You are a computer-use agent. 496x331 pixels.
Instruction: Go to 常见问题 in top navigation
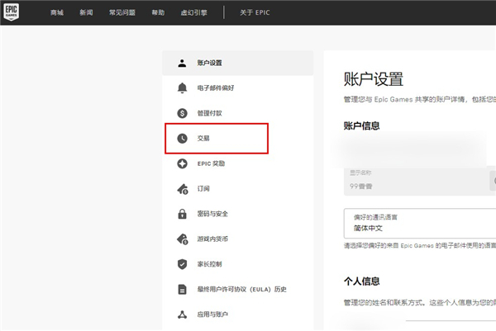(121, 14)
